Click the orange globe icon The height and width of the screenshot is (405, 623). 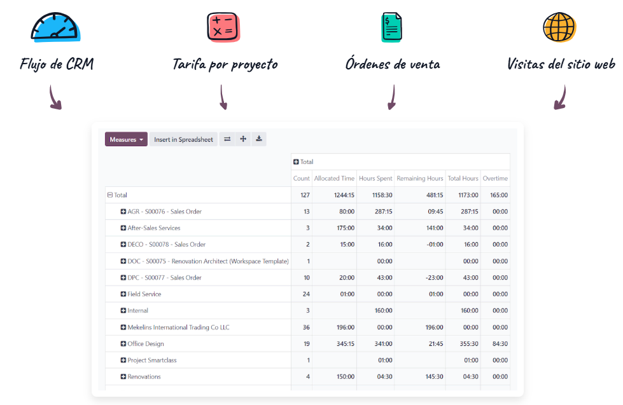[559, 27]
